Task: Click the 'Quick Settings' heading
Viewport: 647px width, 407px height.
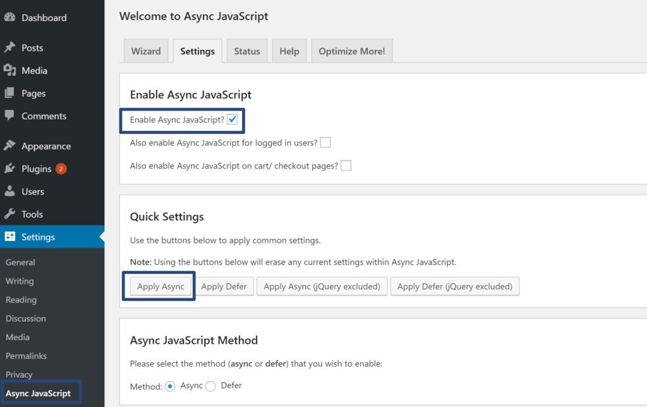Action: [167, 217]
